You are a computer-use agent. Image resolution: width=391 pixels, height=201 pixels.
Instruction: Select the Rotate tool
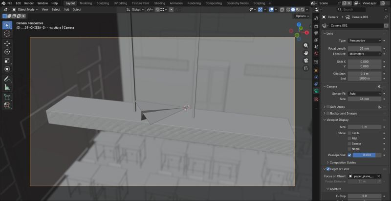(x=7, y=52)
